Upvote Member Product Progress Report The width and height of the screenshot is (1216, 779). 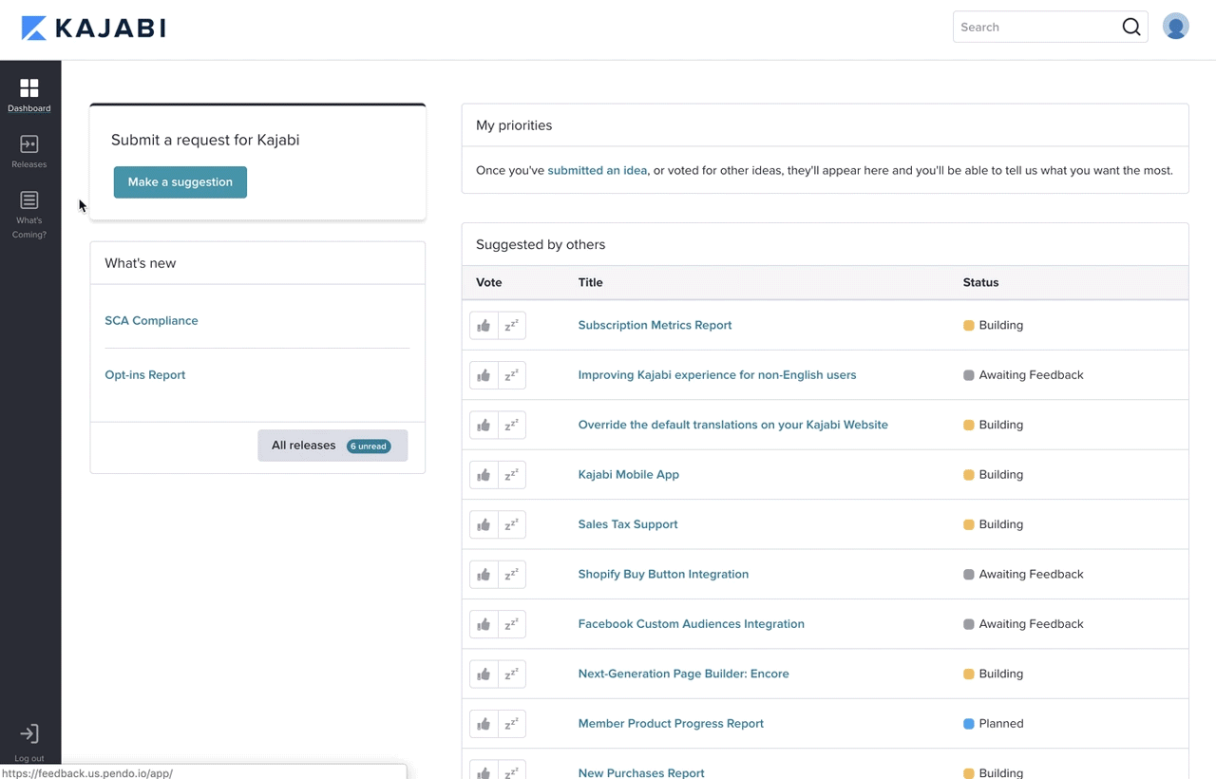pos(484,724)
